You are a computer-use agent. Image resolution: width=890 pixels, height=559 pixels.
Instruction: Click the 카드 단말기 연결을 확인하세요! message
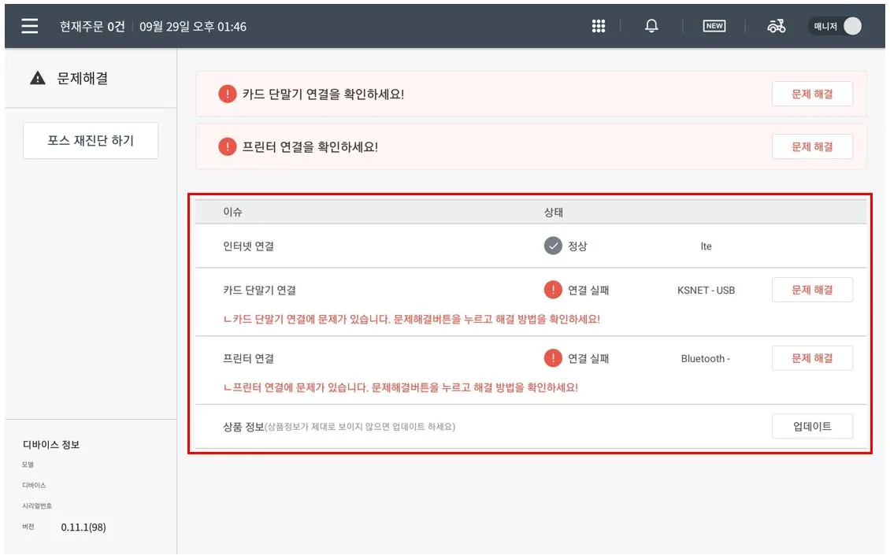click(323, 94)
